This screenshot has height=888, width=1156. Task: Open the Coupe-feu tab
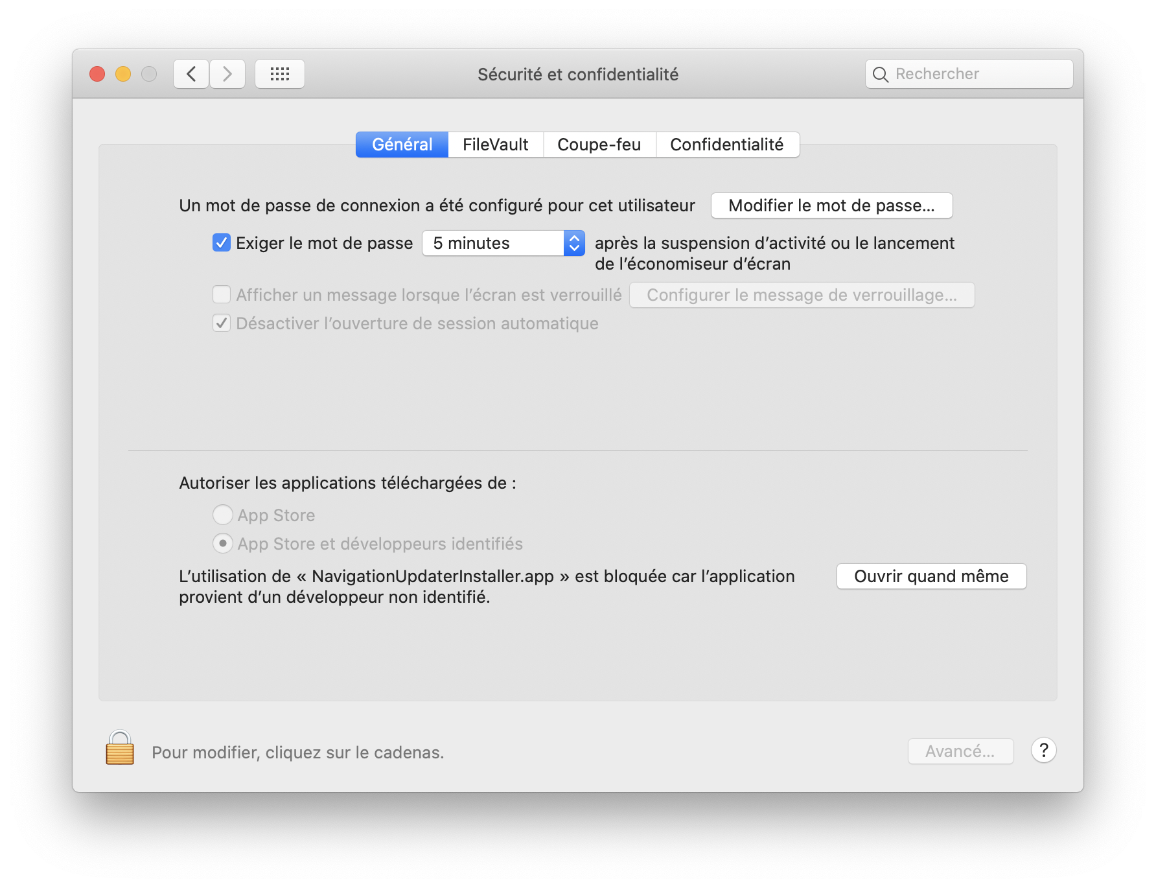599,145
